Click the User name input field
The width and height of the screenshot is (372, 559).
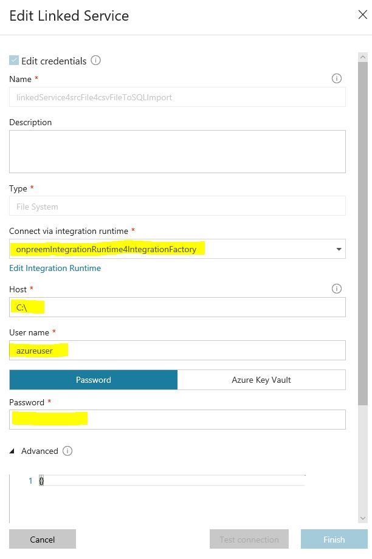point(177,350)
